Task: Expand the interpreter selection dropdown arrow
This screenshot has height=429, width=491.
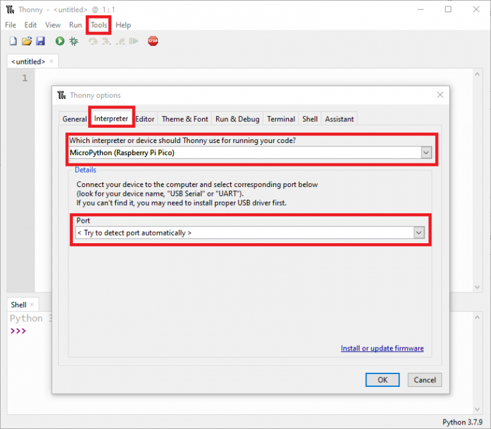Action: click(x=426, y=153)
